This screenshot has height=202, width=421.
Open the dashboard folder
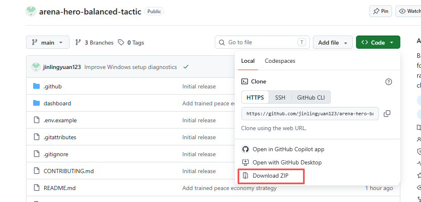(57, 103)
